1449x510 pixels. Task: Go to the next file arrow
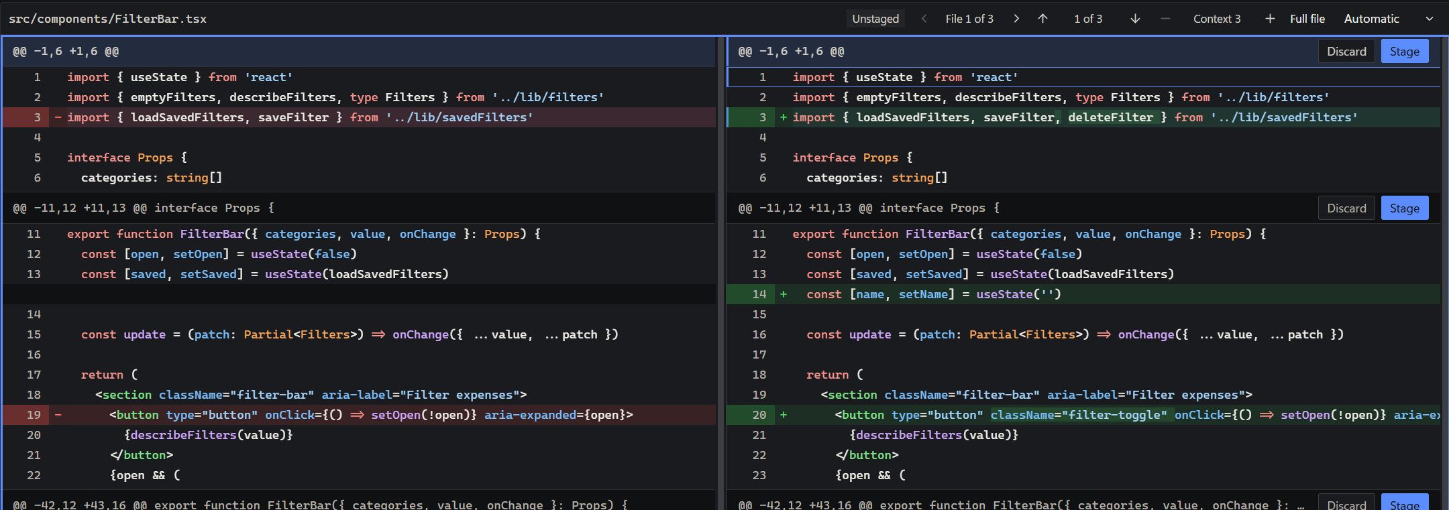[1016, 19]
